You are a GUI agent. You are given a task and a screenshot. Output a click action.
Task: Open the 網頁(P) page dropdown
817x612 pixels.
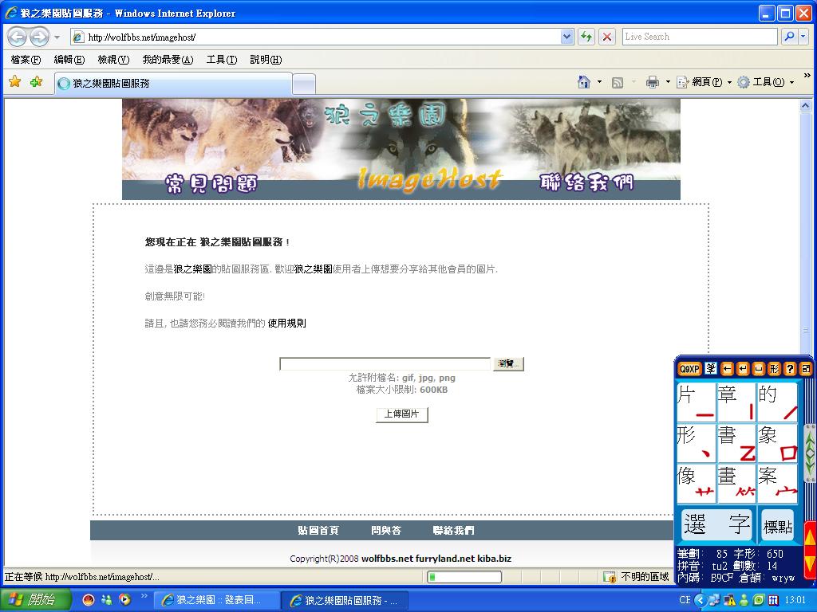tap(704, 82)
